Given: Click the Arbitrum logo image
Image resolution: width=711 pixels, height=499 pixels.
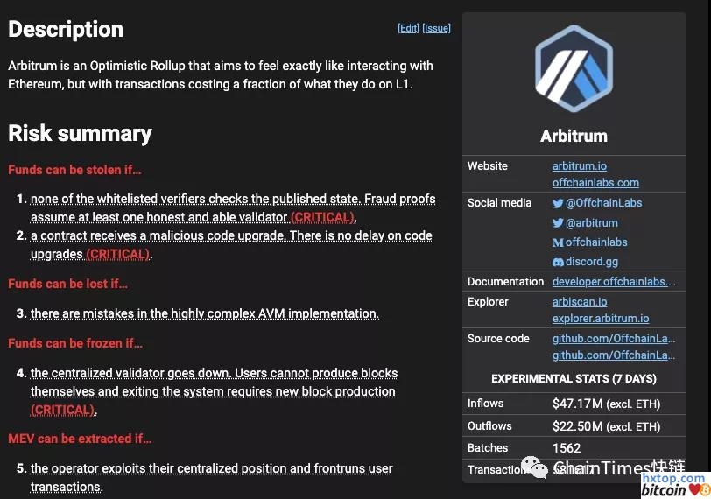Looking at the screenshot, I should pyautogui.click(x=574, y=68).
